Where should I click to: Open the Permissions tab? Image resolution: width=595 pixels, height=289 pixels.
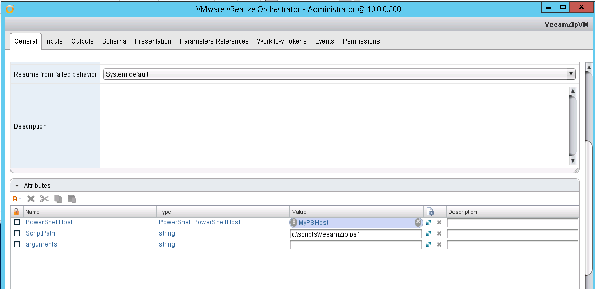[361, 41]
